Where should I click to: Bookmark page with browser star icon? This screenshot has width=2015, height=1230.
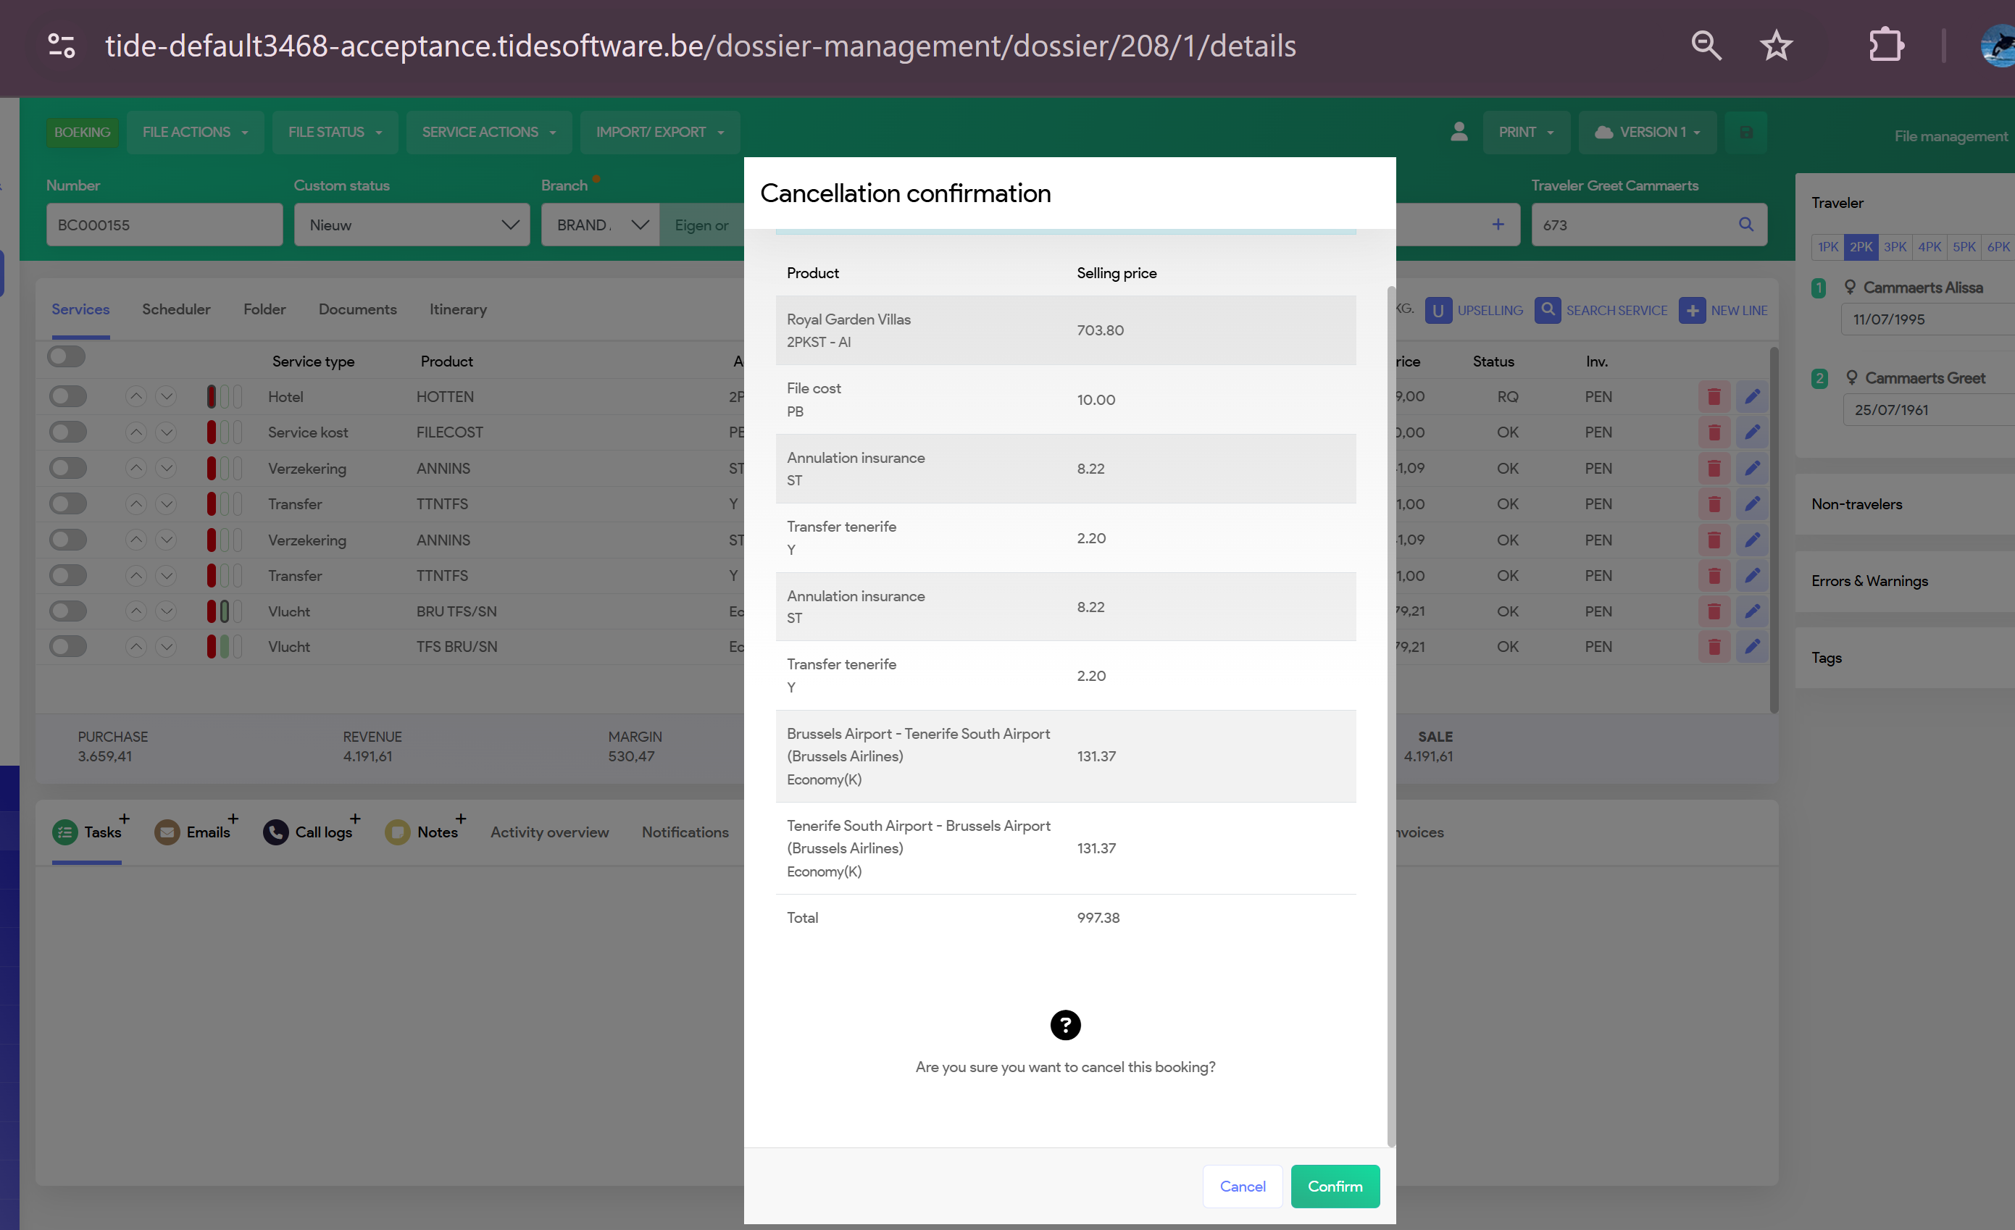(1775, 46)
